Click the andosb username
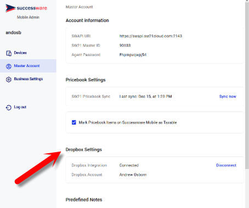Image resolution: width=249 pixels, height=208 pixels. [13, 32]
